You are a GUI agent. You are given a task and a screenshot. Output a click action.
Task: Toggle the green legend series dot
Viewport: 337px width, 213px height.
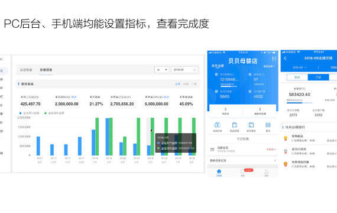[x=46, y=113]
